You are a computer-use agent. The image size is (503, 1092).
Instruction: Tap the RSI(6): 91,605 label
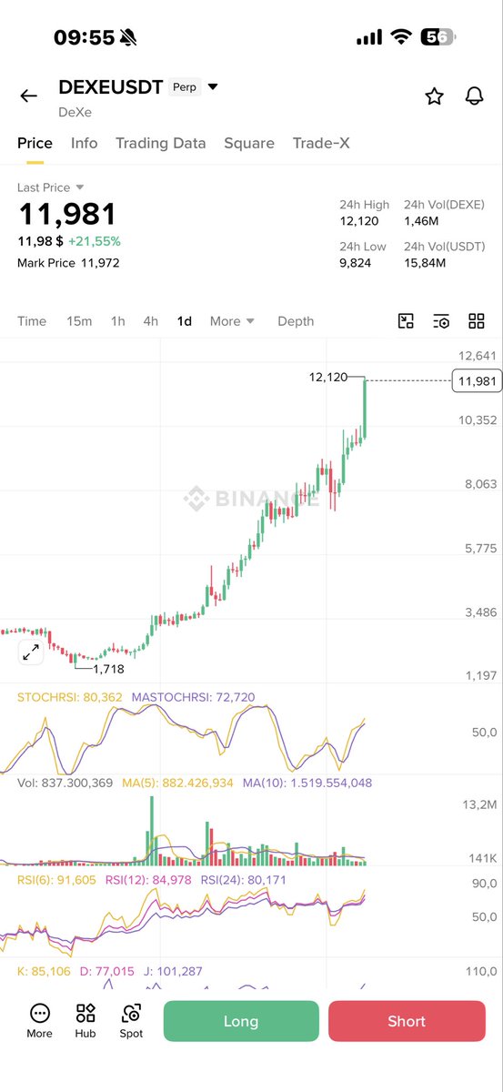56,880
